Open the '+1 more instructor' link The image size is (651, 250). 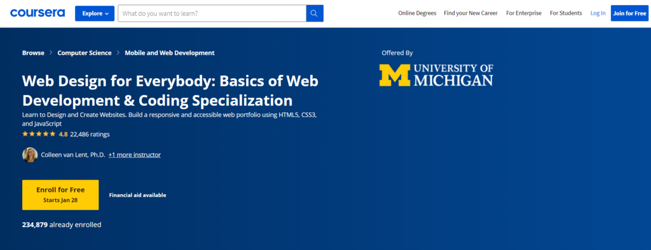[135, 155]
